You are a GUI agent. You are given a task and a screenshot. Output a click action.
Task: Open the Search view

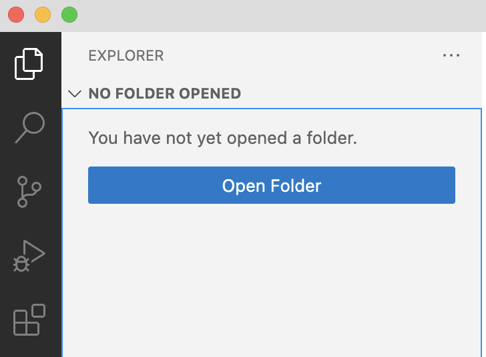[x=29, y=127]
